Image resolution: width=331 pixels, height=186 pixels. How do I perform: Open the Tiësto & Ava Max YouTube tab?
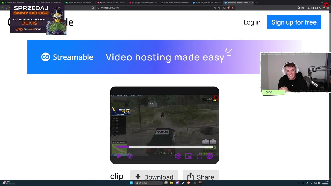(x=111, y=3)
